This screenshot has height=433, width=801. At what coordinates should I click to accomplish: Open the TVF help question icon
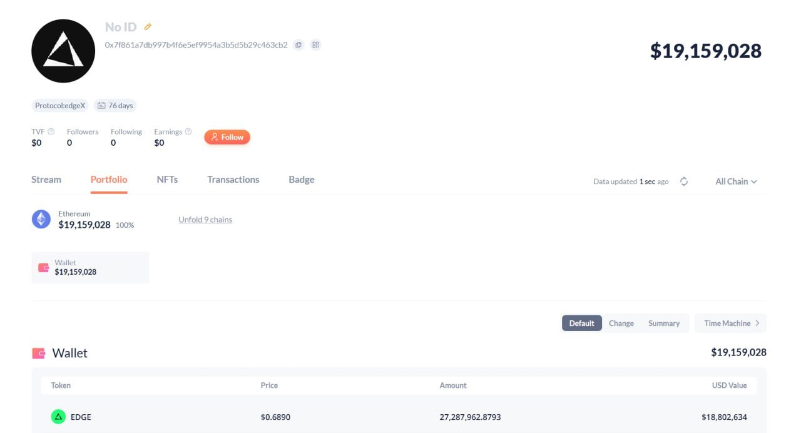51,131
